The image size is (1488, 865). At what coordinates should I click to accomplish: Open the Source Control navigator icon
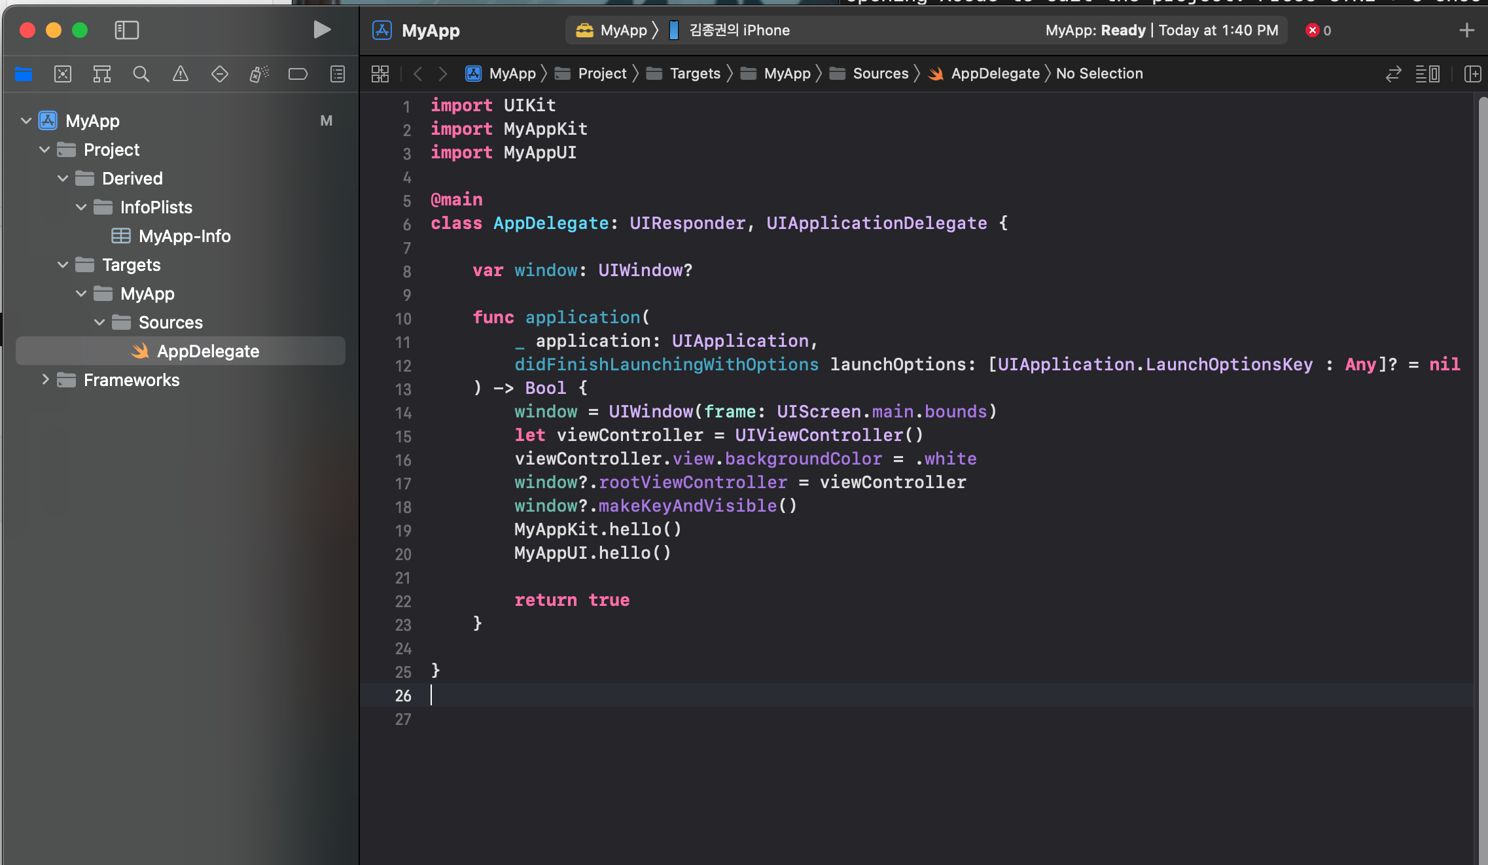pyautogui.click(x=63, y=74)
